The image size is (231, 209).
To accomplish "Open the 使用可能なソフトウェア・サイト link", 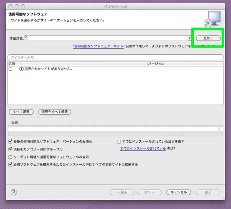I will click(x=99, y=46).
